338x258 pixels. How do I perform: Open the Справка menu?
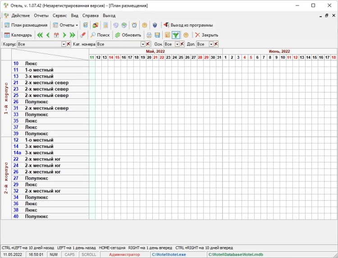coord(90,15)
